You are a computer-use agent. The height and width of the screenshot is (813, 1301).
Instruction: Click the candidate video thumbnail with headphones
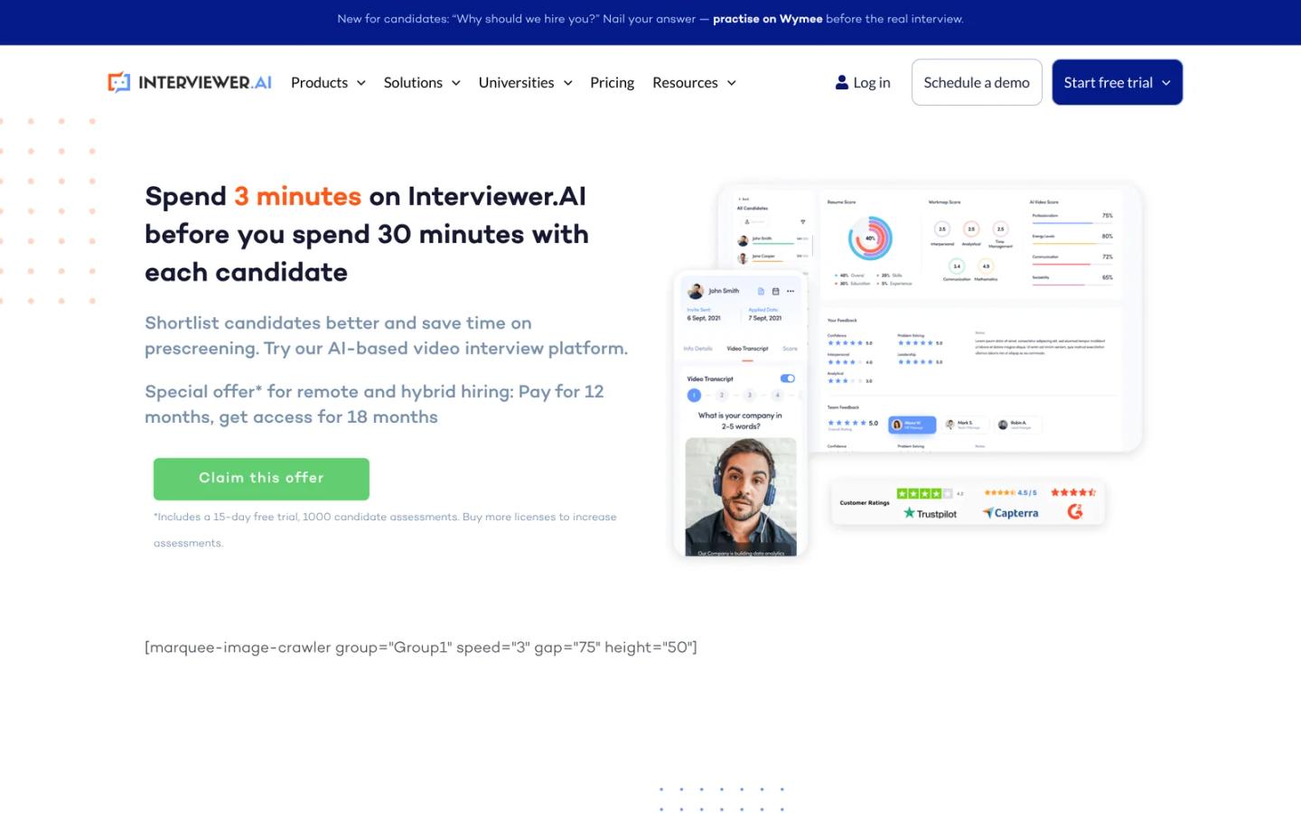coord(741,497)
